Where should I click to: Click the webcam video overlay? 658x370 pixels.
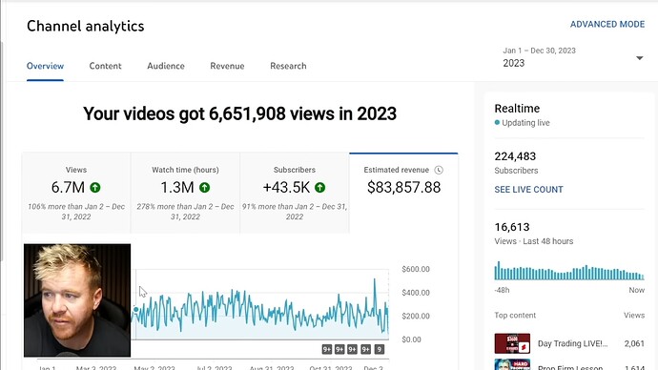77,300
